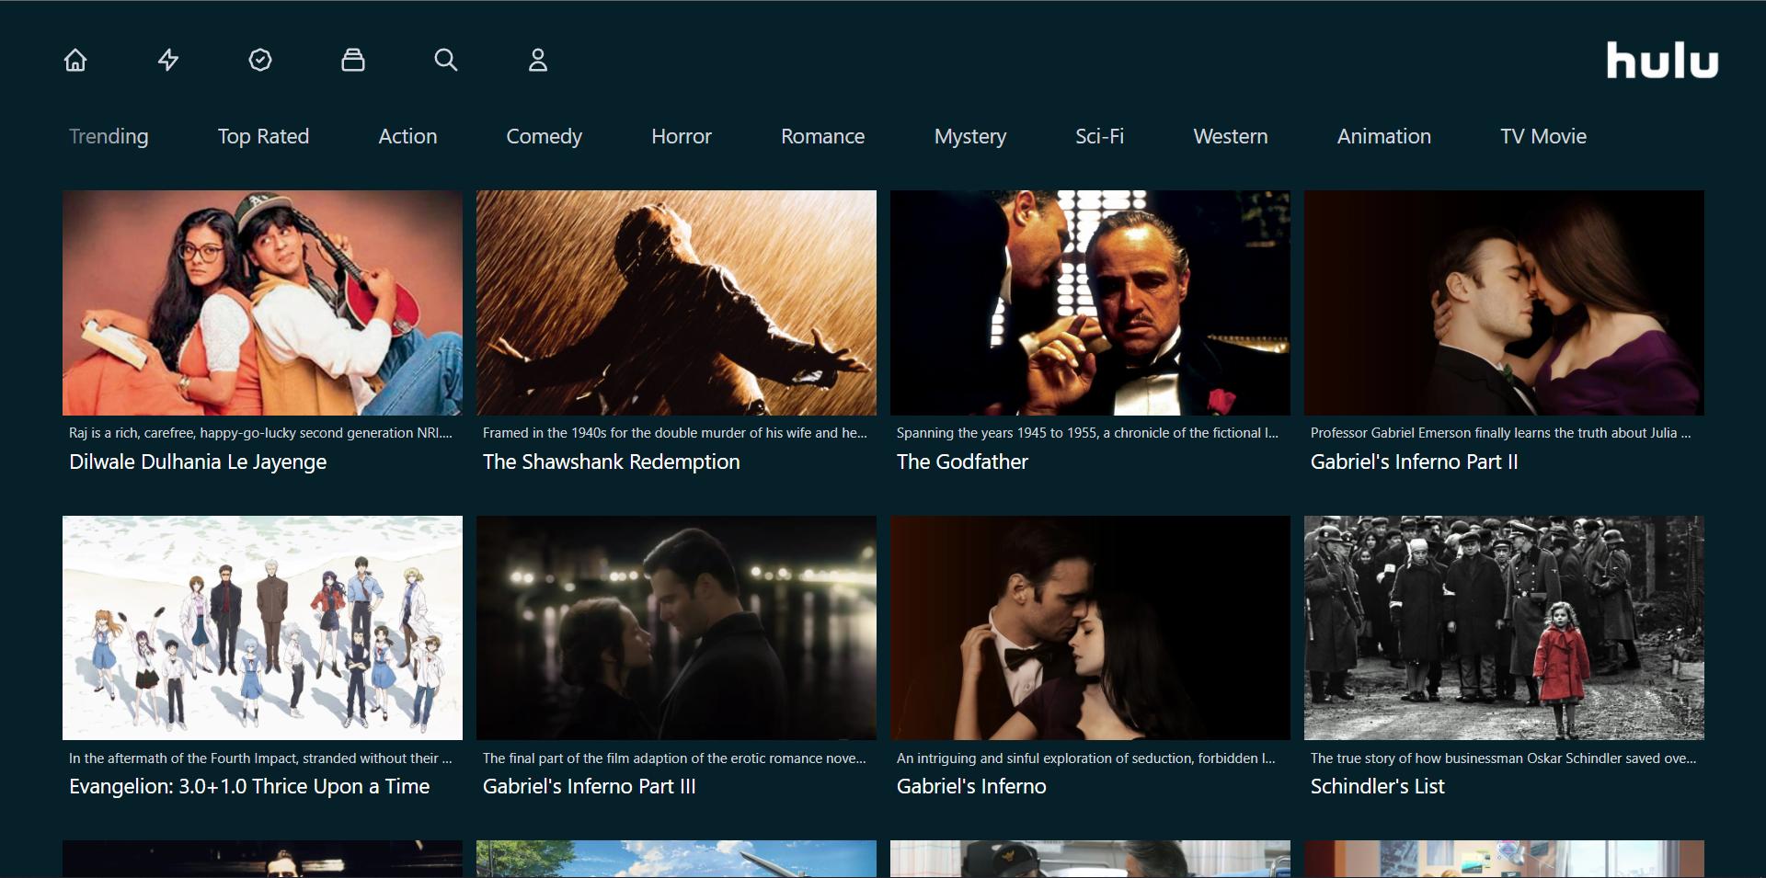Select the Comedy genre tab
1766x878 pixels.
(x=544, y=136)
